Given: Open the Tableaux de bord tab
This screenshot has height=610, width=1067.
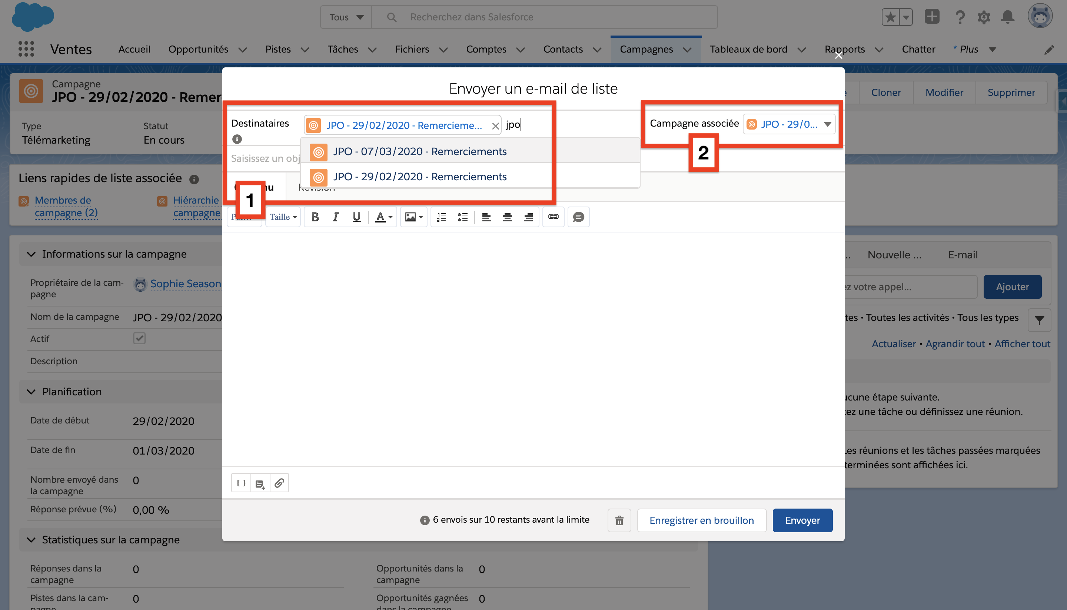Looking at the screenshot, I should [x=748, y=50].
